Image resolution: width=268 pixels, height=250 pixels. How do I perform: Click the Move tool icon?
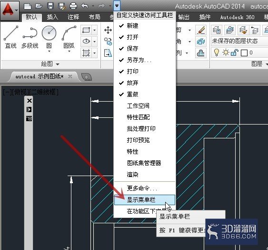(x=108, y=30)
